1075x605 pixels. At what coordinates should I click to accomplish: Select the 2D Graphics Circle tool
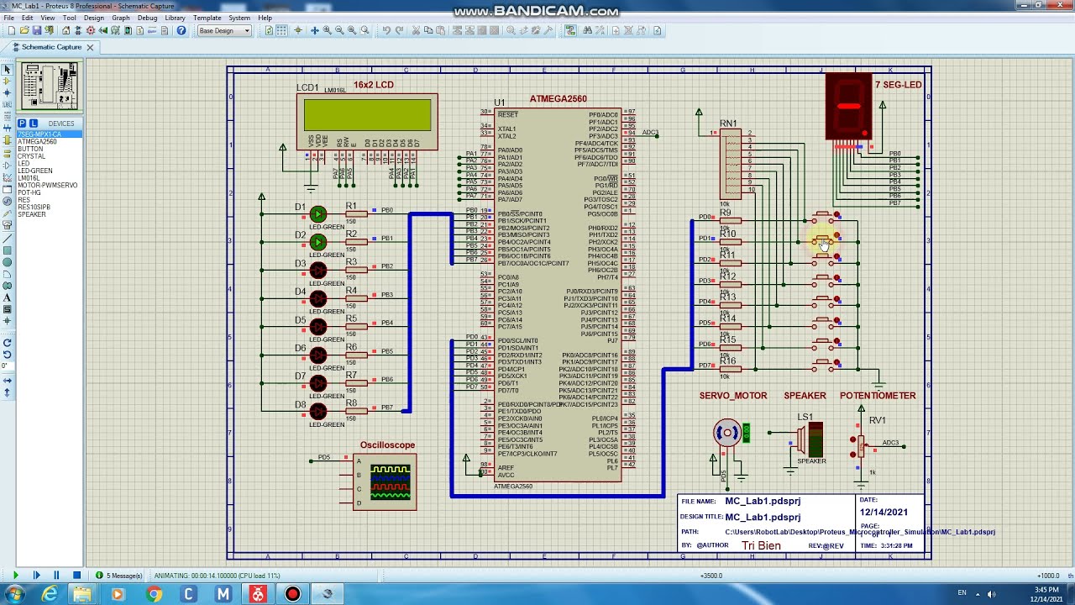click(x=7, y=262)
